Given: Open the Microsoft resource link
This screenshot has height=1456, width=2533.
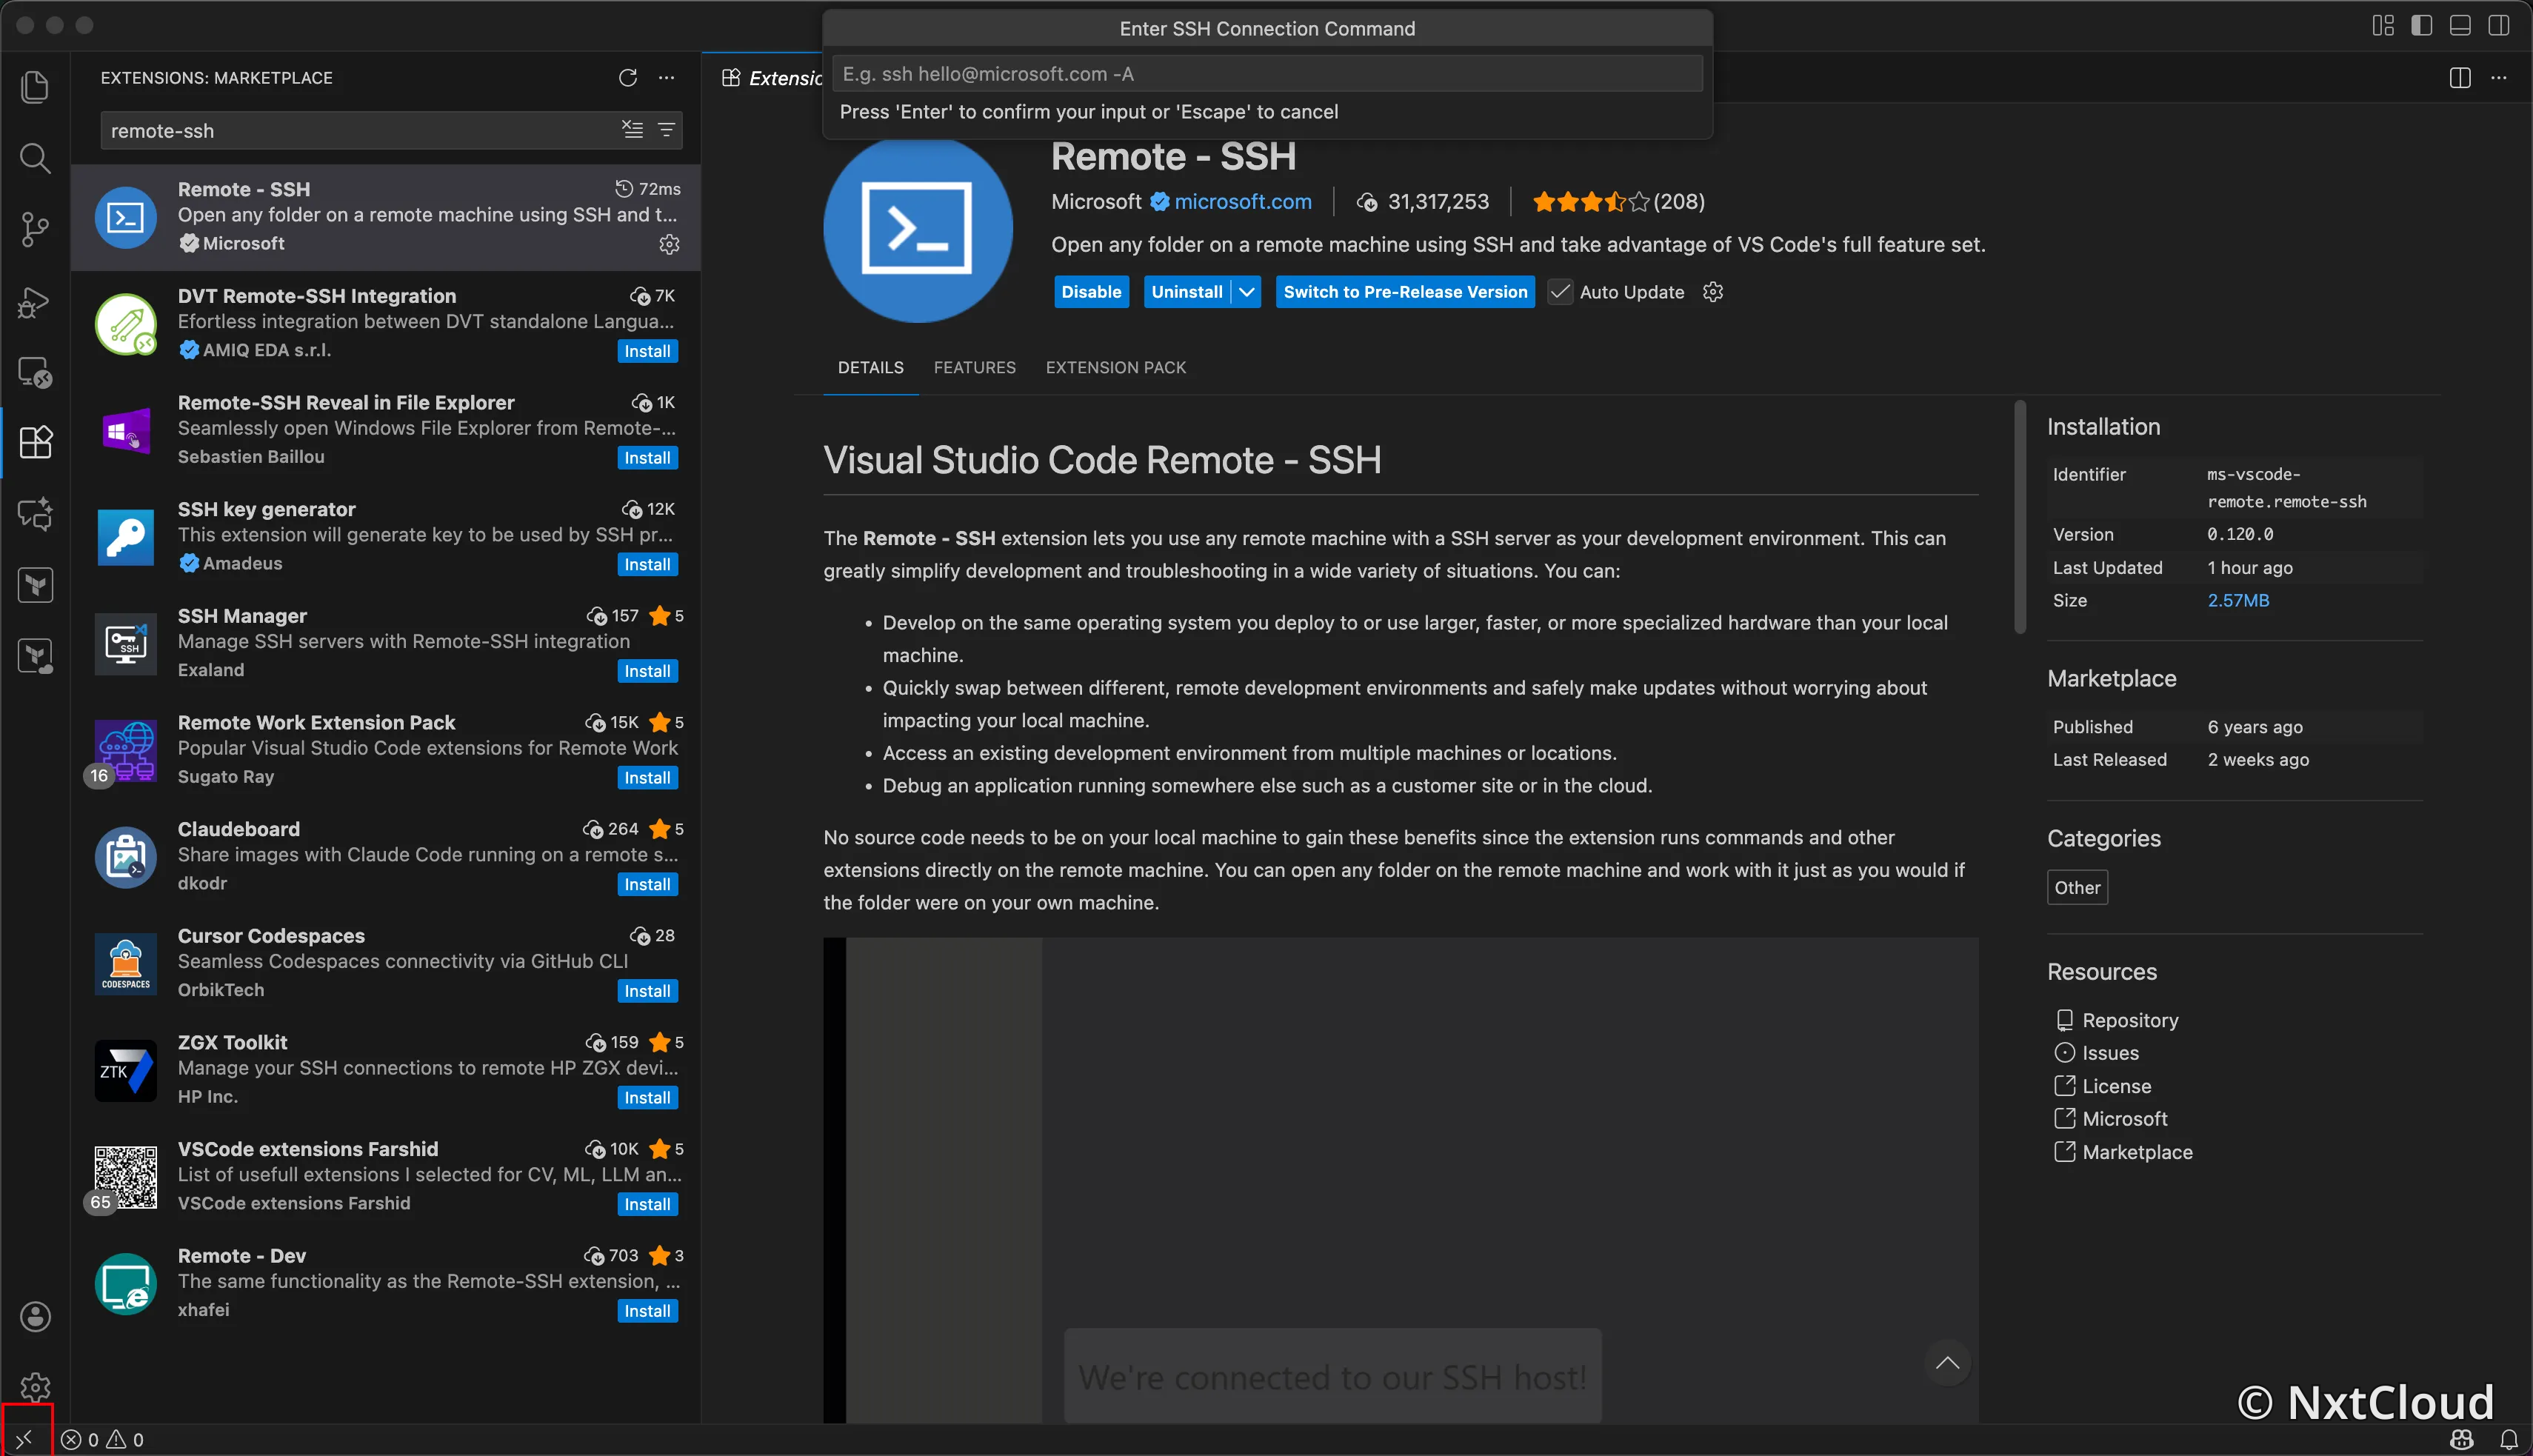Looking at the screenshot, I should (x=2124, y=1119).
